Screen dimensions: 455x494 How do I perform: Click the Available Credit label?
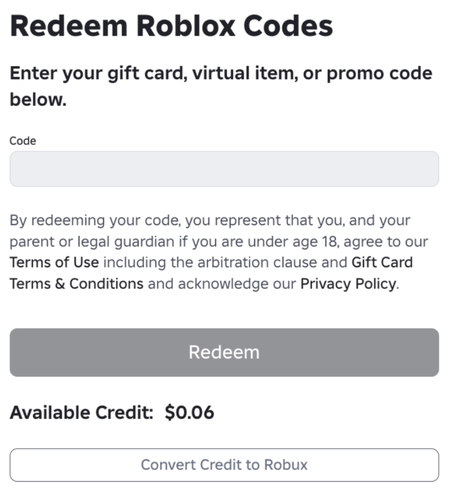(81, 412)
